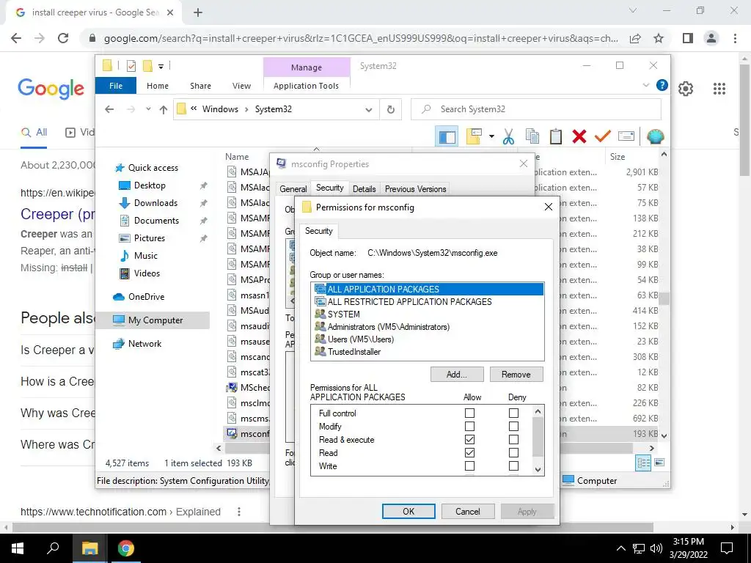Switch to details view icon in status bar
Screen dimensions: 751x563
[x=643, y=463]
